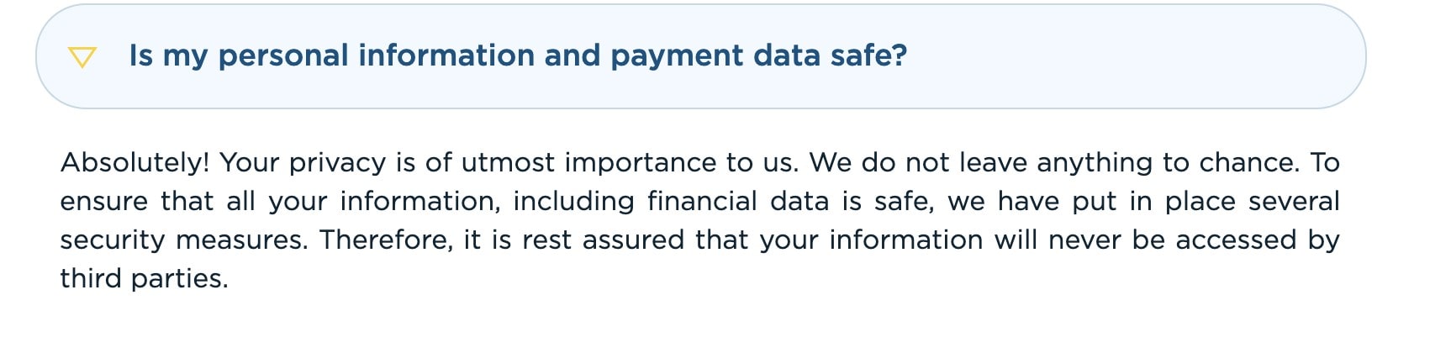Click the word "information" in the question title

pos(446,55)
